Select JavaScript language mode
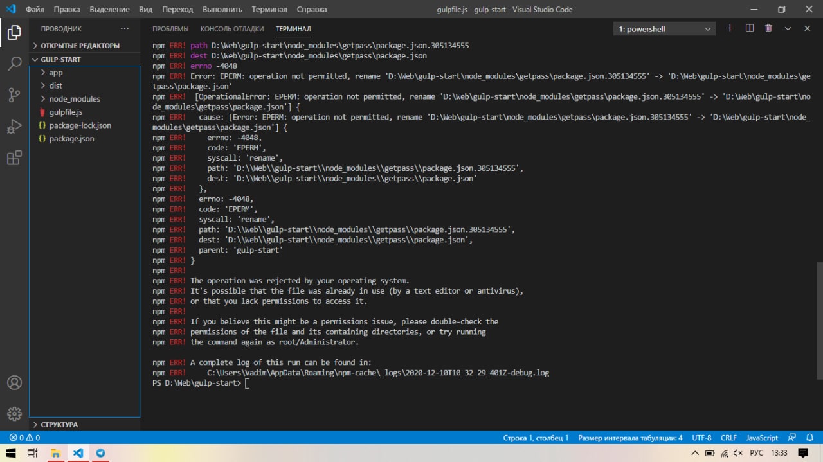 762,438
